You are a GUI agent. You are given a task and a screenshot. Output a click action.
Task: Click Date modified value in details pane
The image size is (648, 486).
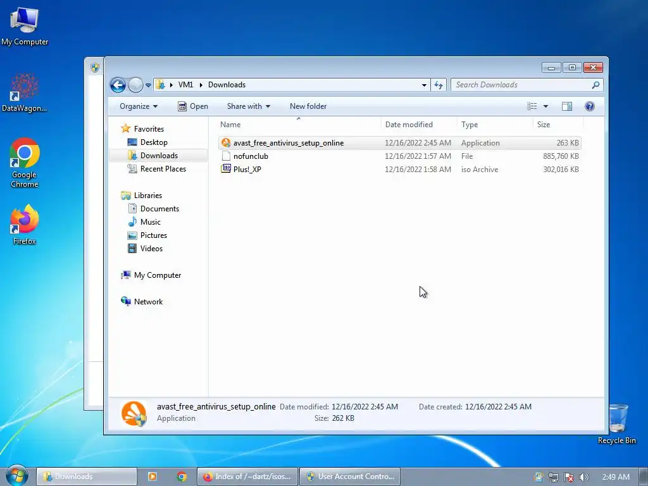click(x=364, y=407)
